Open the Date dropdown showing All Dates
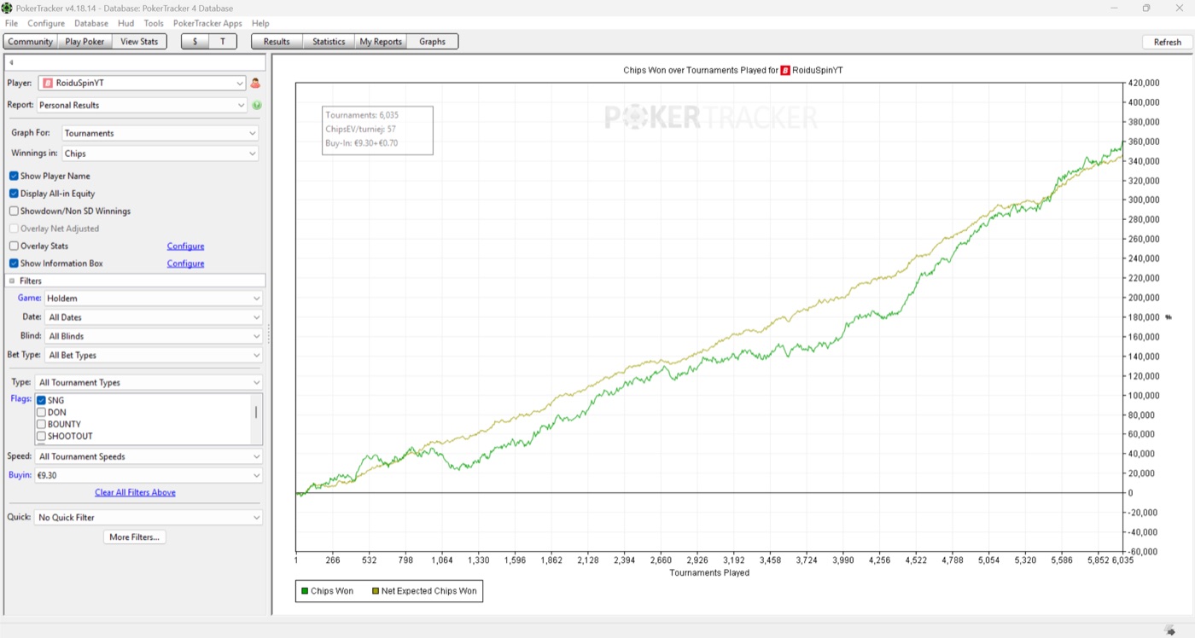 click(x=154, y=317)
